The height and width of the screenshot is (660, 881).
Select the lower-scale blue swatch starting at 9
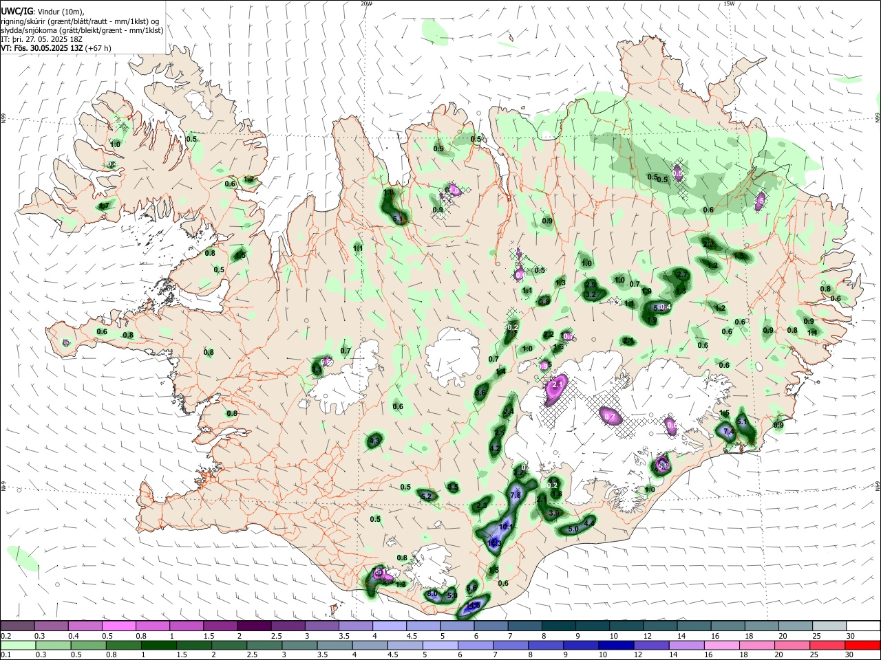(582, 645)
